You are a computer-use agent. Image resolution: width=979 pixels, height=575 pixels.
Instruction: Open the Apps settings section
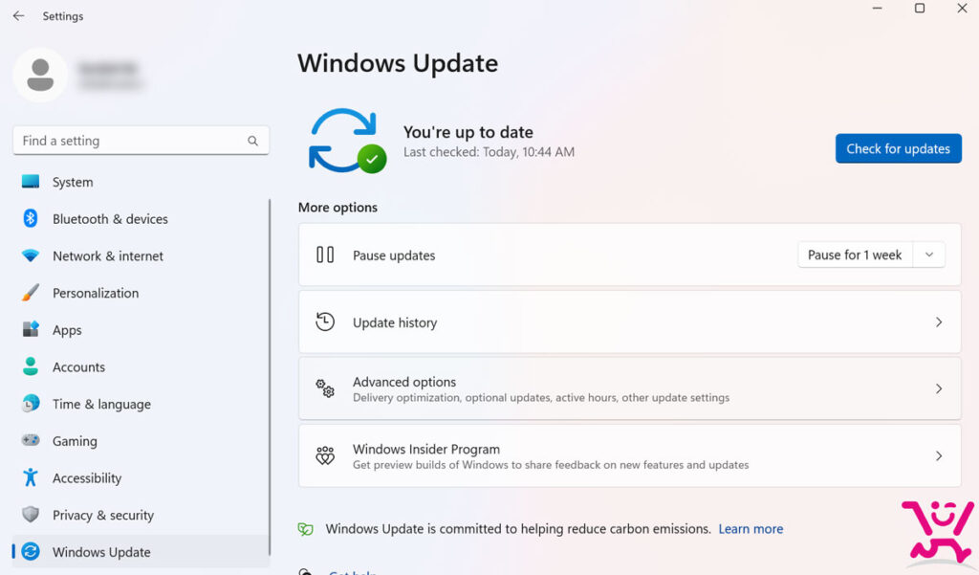click(x=141, y=329)
